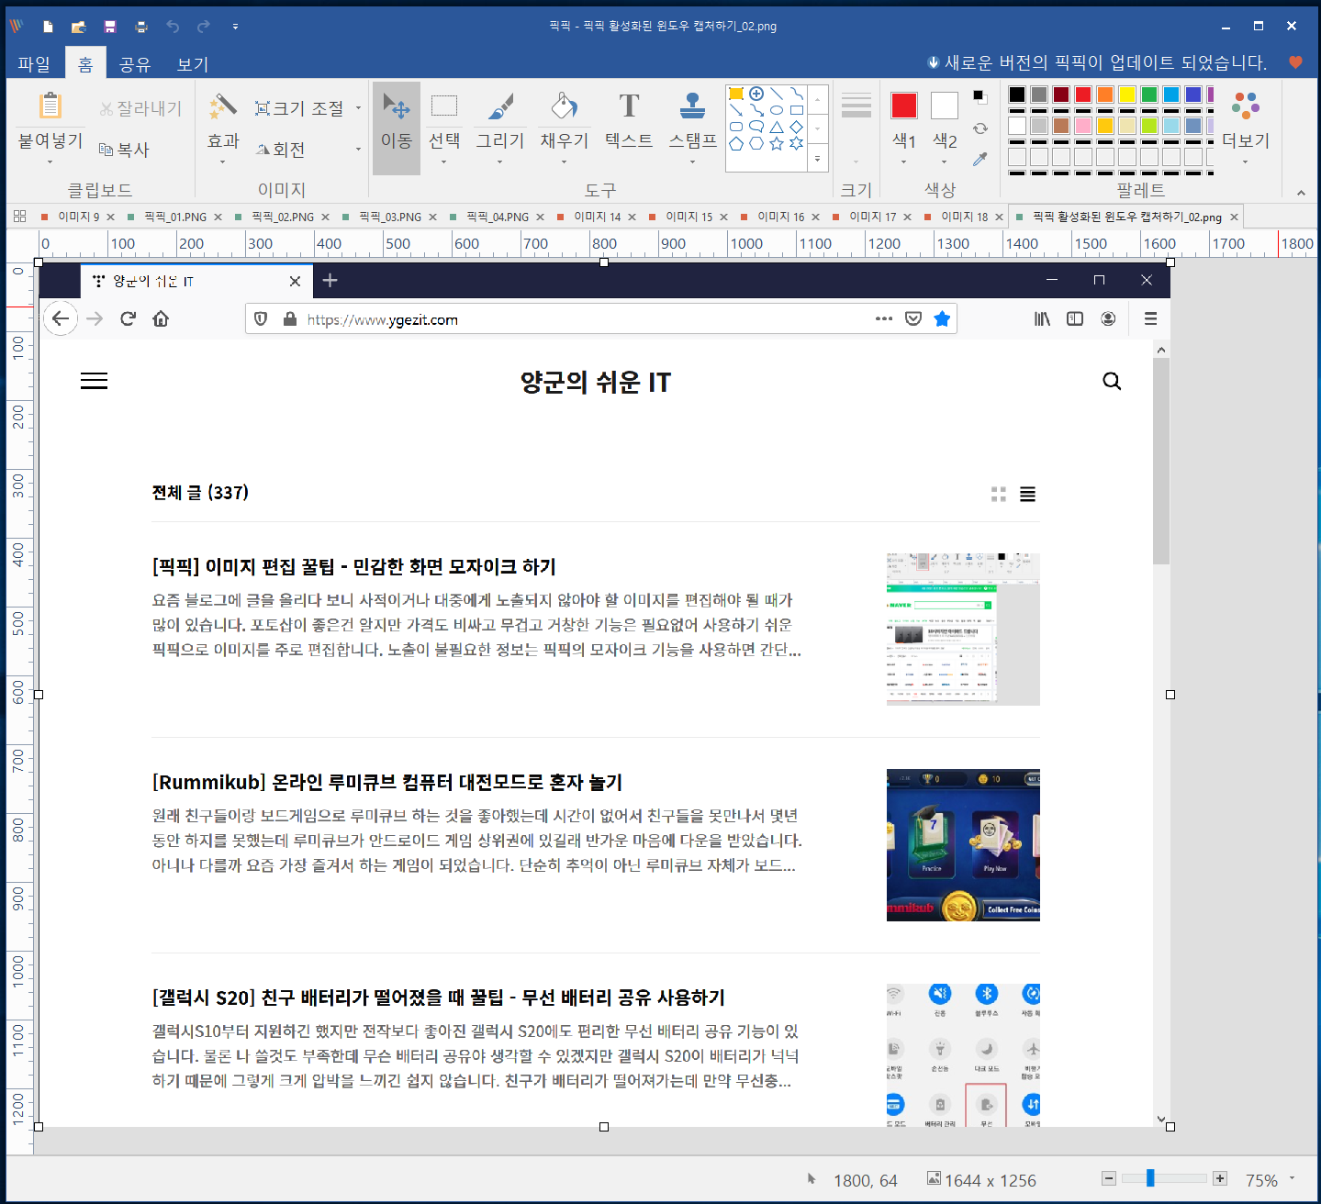Click the hamburger menu in captured page
This screenshot has height=1204, width=1321.
click(94, 381)
